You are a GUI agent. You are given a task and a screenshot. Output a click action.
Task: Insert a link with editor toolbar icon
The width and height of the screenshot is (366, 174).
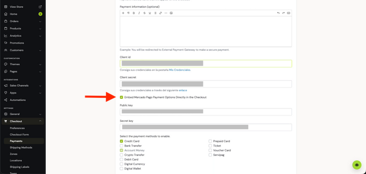click(x=161, y=13)
